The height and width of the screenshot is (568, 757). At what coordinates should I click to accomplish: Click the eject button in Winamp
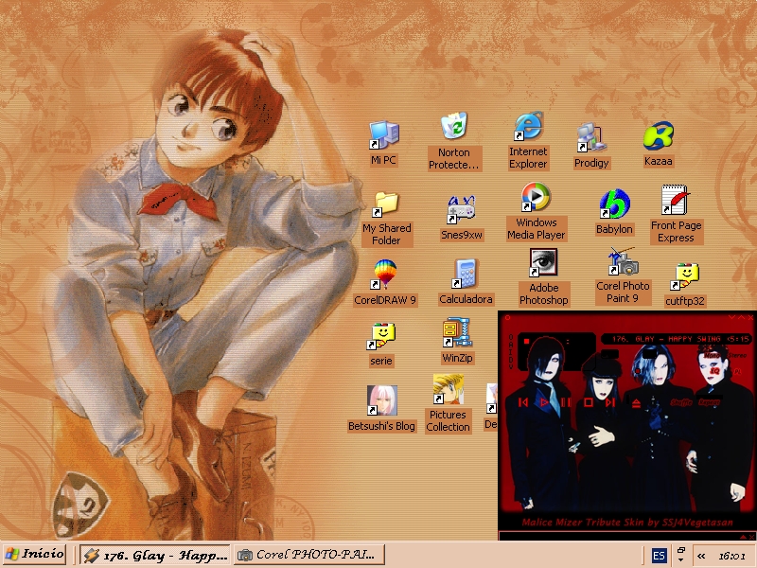(636, 403)
